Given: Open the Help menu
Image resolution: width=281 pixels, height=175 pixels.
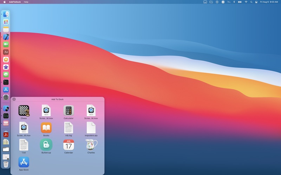Looking at the screenshot, I should pyautogui.click(x=26, y=2).
